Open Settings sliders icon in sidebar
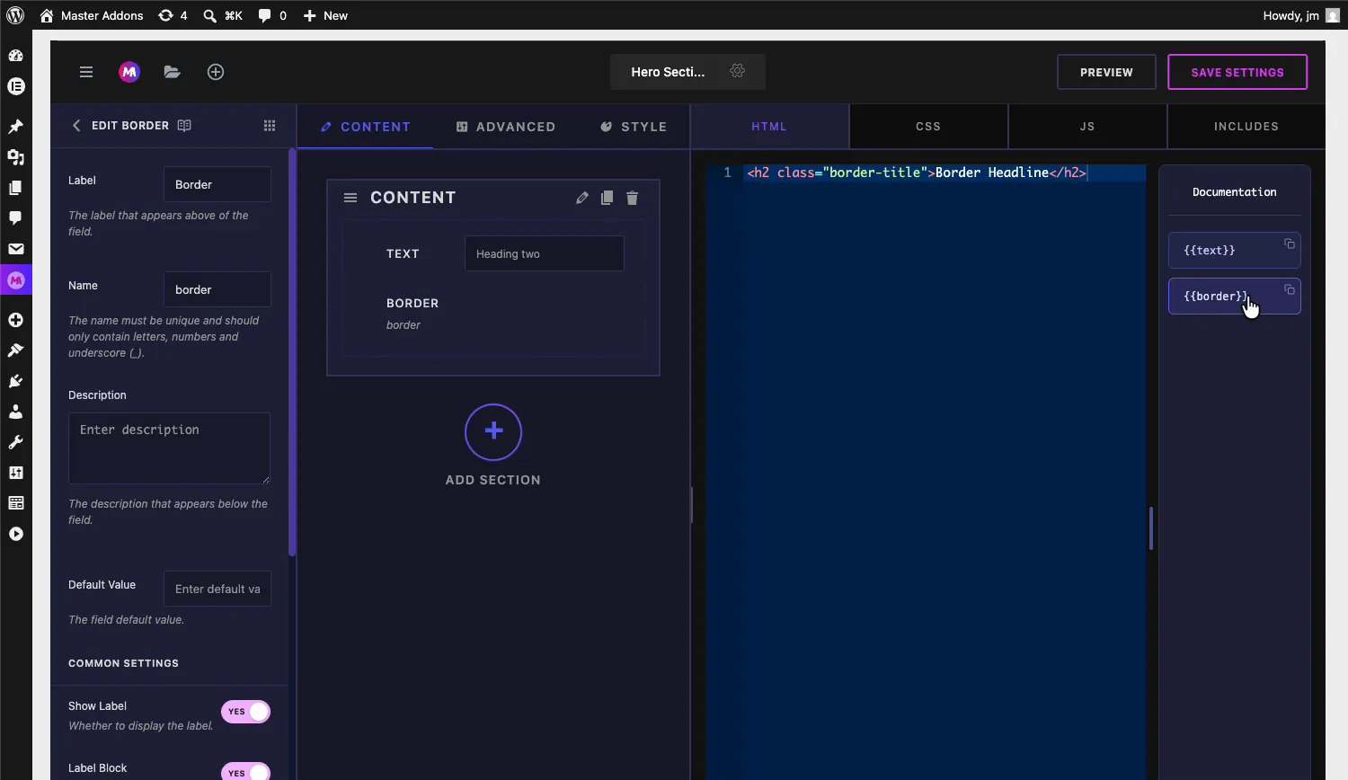Screen dimensions: 1348x780 click(x=15, y=473)
